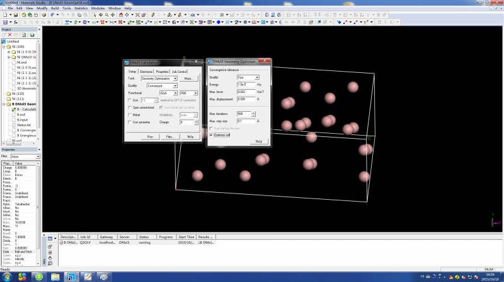Collapse the B DMol3 GeomOpt folder
This screenshot has height=282, width=504.
4,104
